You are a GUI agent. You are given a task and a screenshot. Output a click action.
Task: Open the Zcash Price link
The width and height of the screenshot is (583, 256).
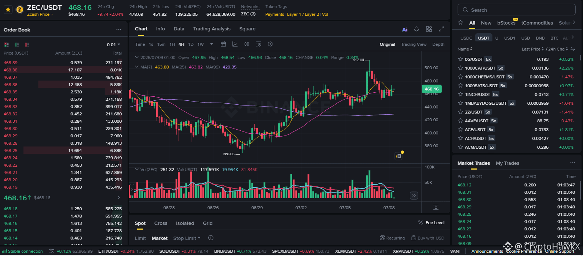pyautogui.click(x=40, y=14)
